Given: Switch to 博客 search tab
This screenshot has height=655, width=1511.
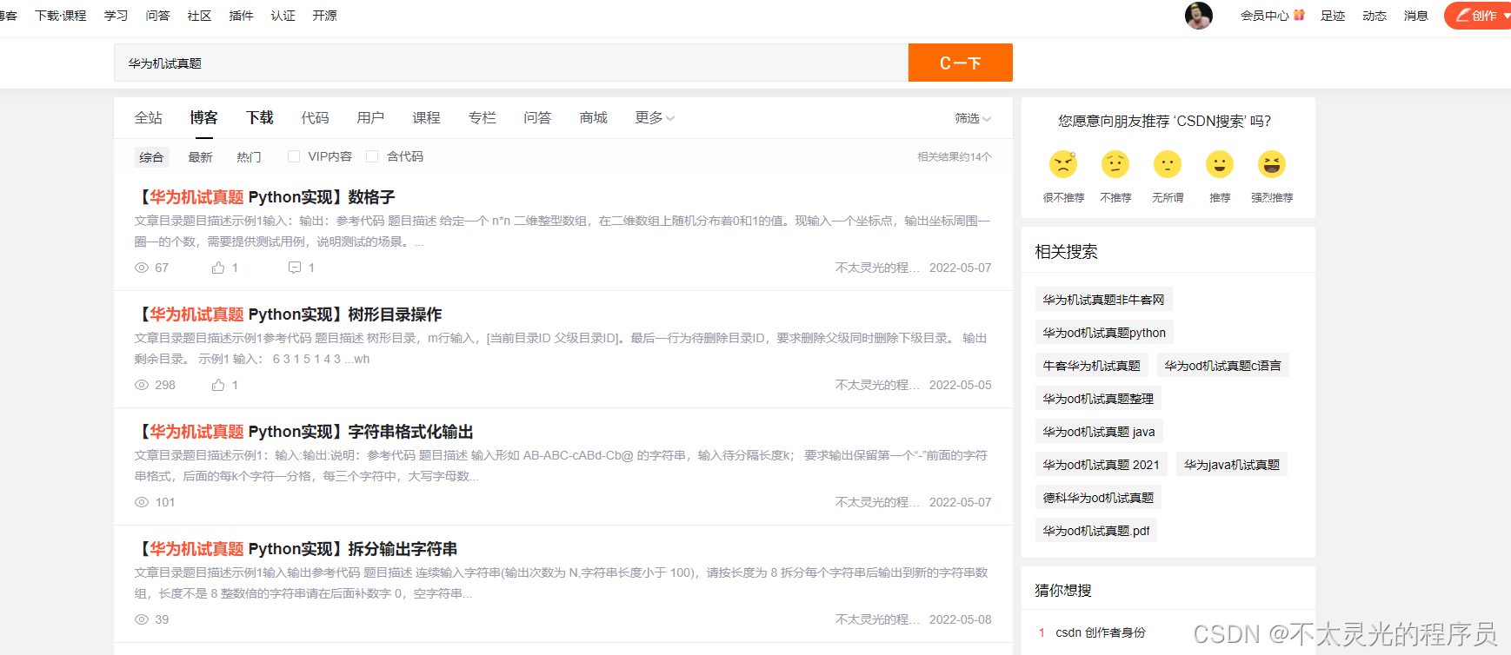Looking at the screenshot, I should 204,117.
